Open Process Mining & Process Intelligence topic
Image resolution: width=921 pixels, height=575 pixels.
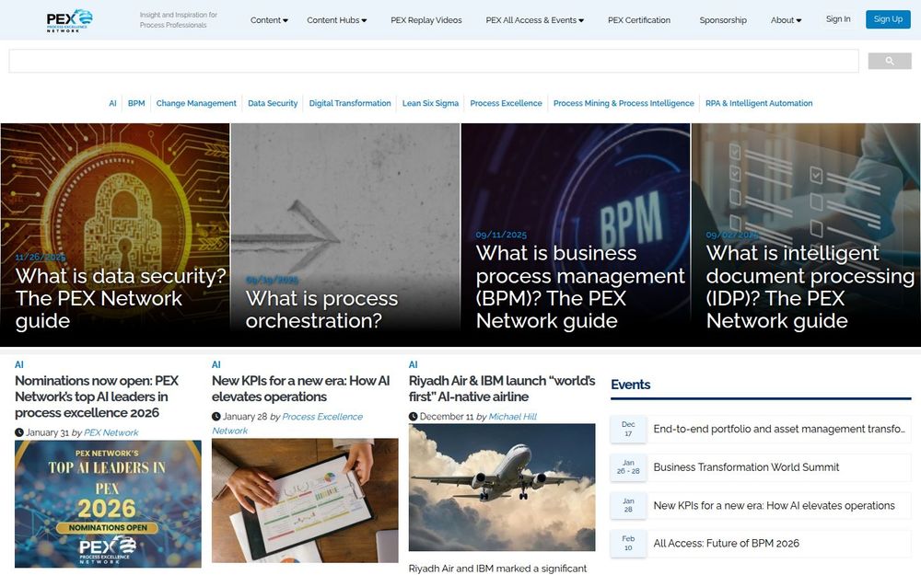coord(624,103)
